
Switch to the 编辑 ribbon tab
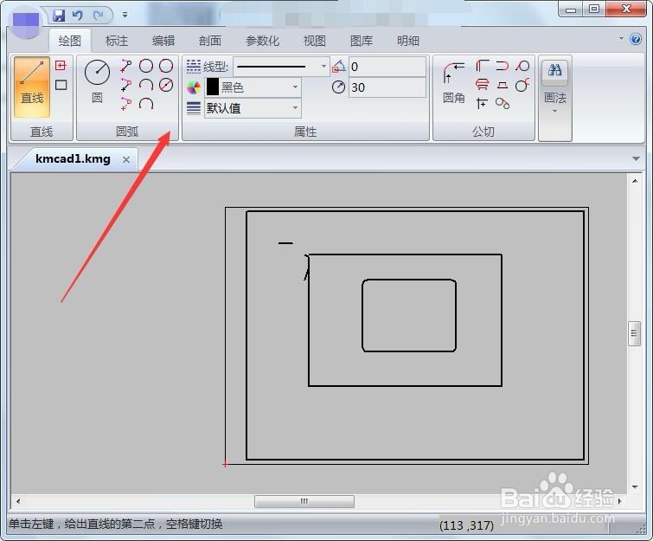tap(163, 41)
